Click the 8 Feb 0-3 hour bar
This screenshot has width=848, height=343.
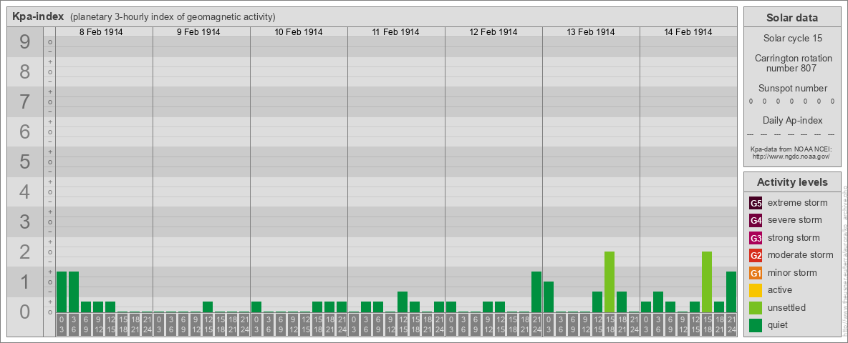click(x=62, y=292)
